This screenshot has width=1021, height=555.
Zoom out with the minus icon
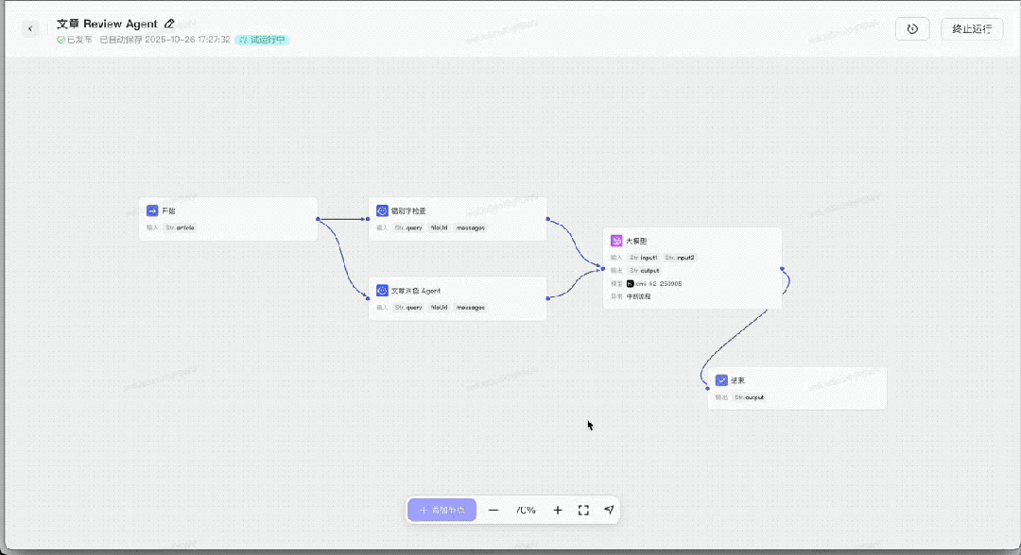pyautogui.click(x=493, y=510)
